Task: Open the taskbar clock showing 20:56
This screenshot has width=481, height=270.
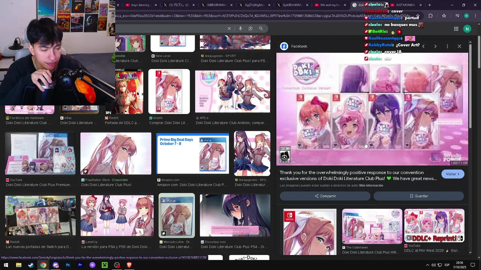Action: point(460,265)
